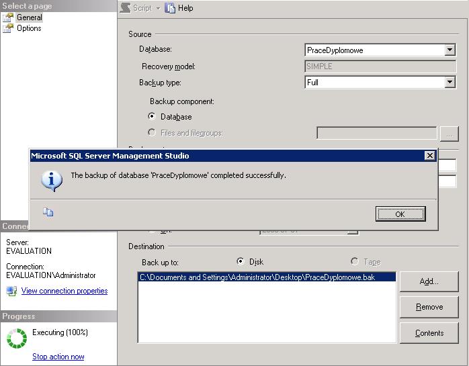
Task: Click the ellipsis browse button for filegroups
Action: coord(450,134)
